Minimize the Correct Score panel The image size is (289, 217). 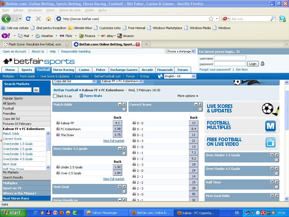(x=196, y=105)
